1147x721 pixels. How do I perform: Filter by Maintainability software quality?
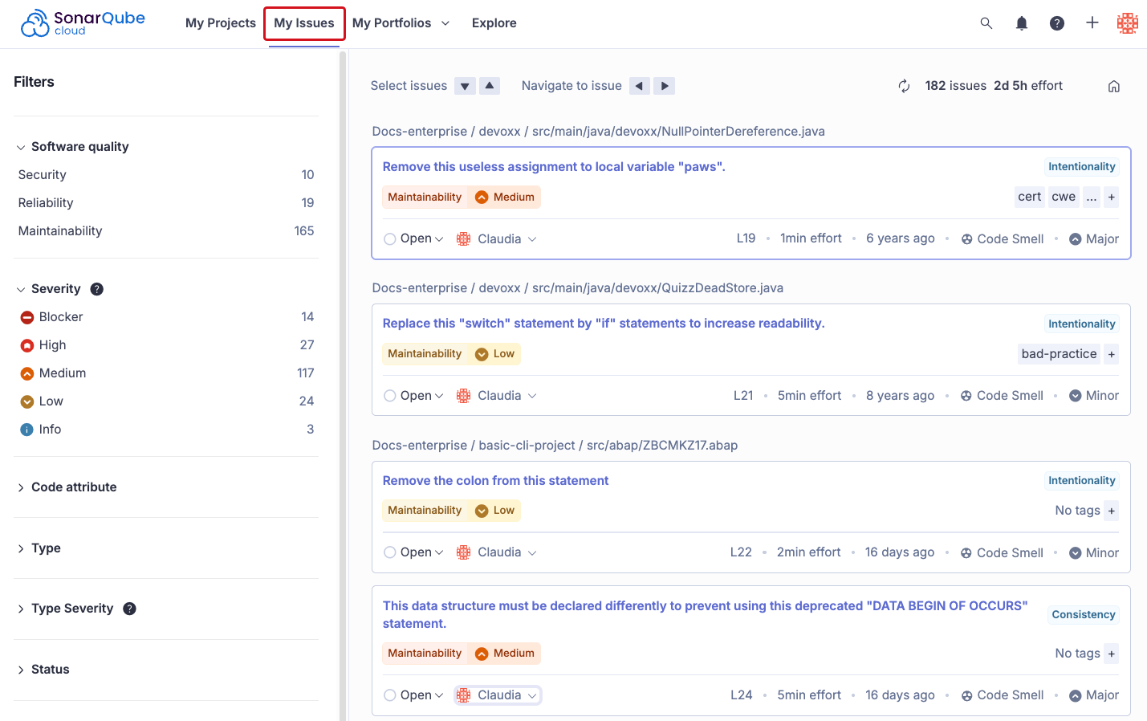click(166, 231)
